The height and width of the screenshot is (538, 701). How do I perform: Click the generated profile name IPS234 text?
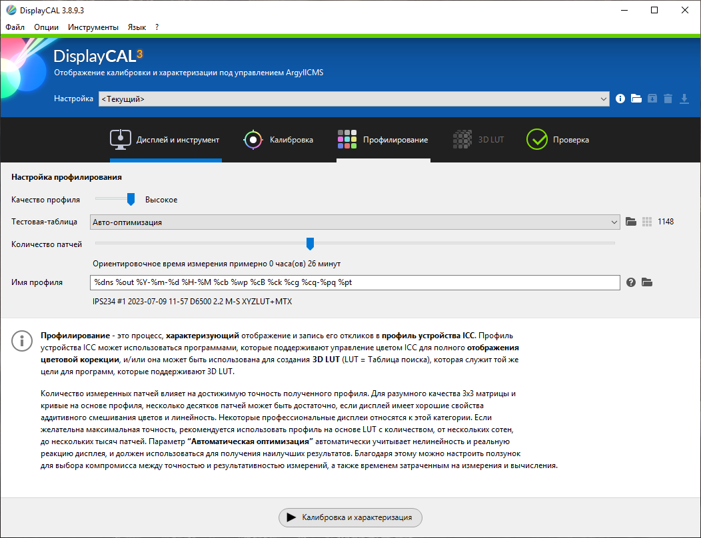point(192,302)
